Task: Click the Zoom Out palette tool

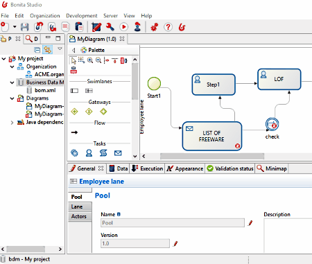Action: [98, 60]
